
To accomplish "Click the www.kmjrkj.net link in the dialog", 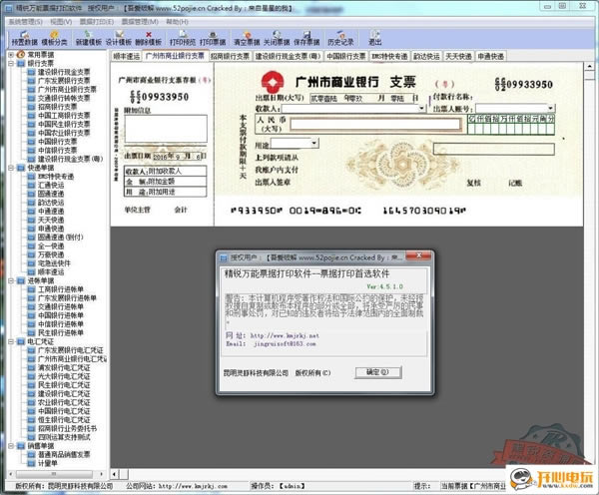I will click(x=285, y=335).
